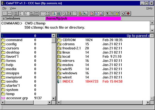155x110 pixels.
Task: Select ASCII transfer mode icon
Action: point(92,13)
